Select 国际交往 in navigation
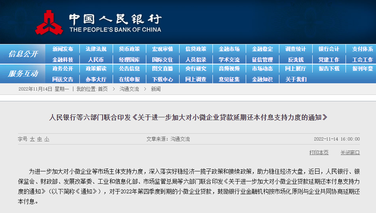The height and width of the screenshot is (213, 376). [163, 60]
